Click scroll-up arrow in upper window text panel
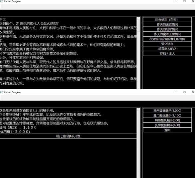Viewport: 195px width, 178px height. click(x=138, y=18)
